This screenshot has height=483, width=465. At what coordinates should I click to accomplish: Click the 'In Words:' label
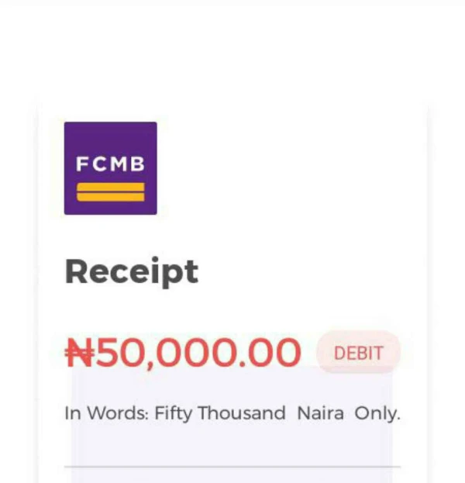pyautogui.click(x=107, y=413)
